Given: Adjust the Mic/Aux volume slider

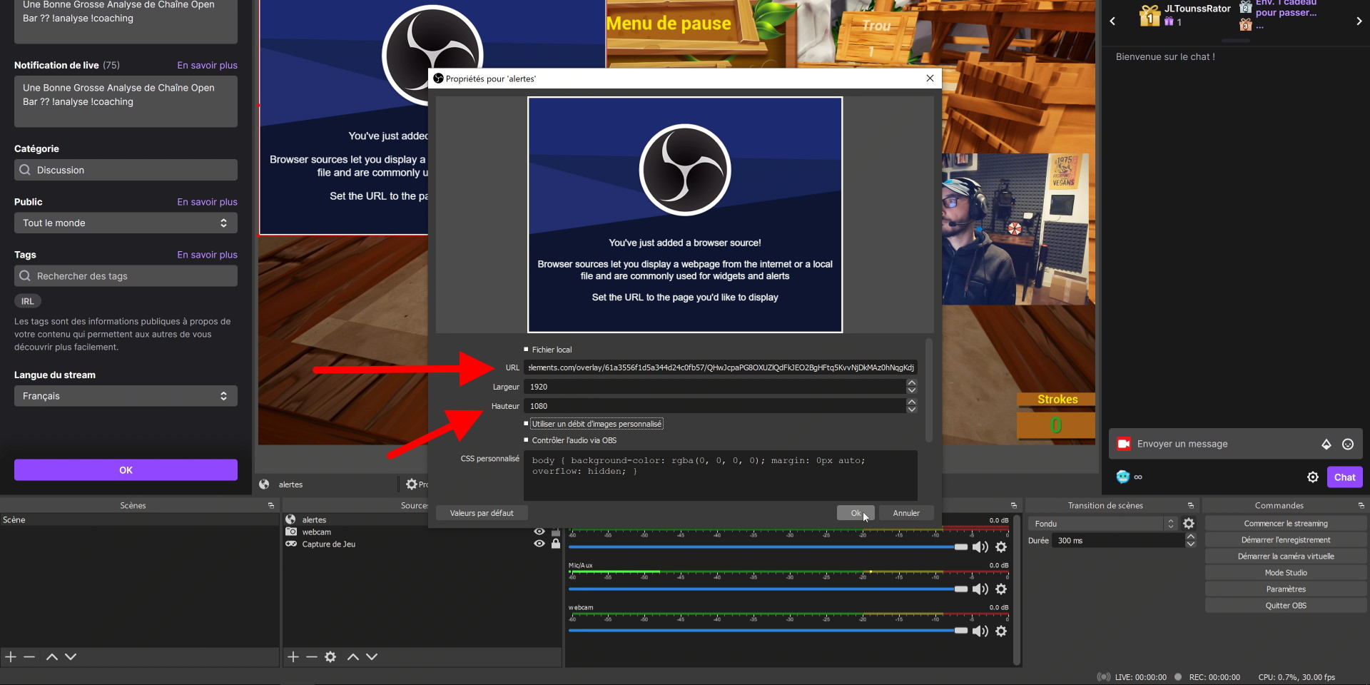Looking at the screenshot, I should [x=768, y=589].
